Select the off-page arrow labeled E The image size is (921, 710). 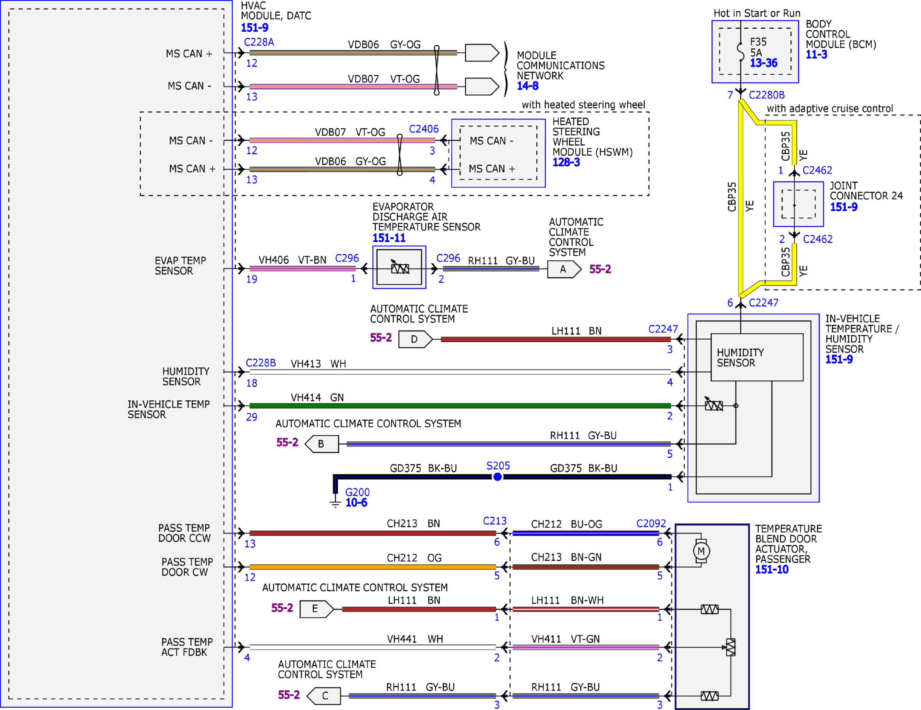pos(317,609)
